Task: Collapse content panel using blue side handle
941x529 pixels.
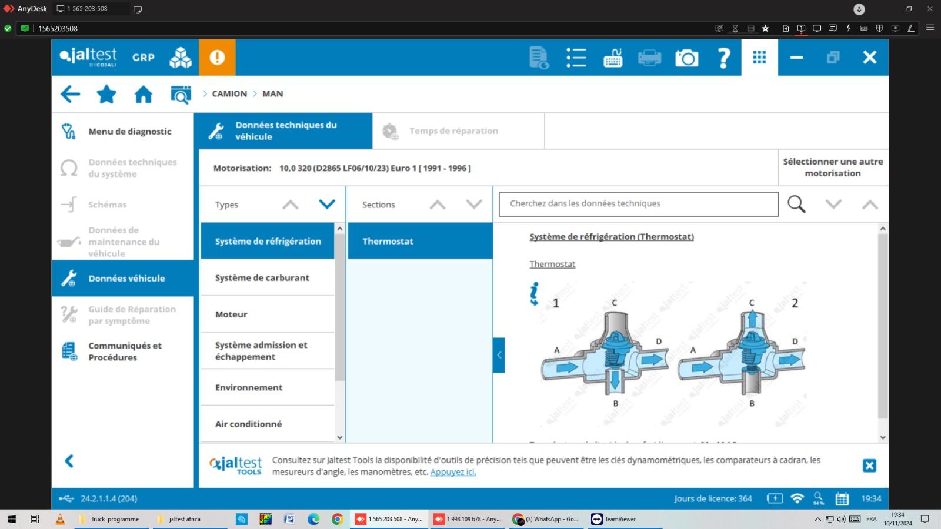Action: [x=499, y=355]
